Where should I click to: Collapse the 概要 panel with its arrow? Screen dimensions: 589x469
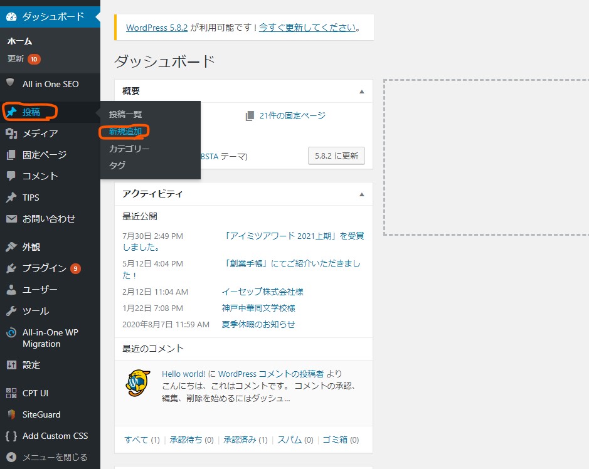click(x=361, y=91)
